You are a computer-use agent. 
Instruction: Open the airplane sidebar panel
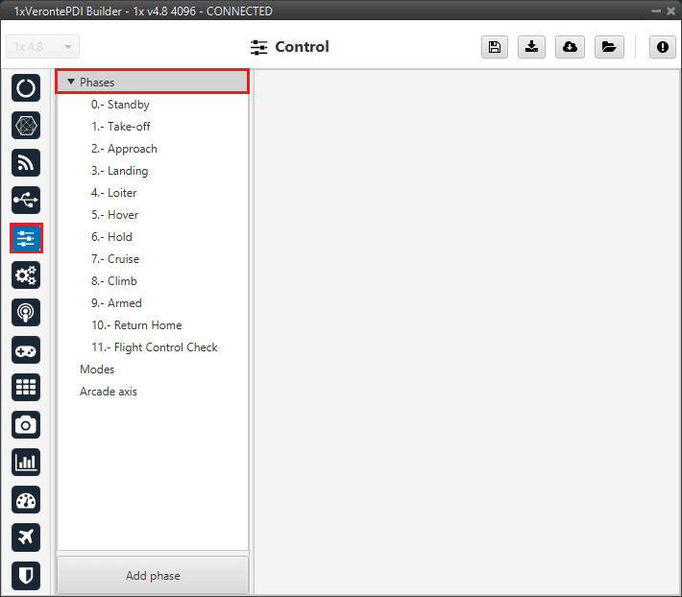pyautogui.click(x=26, y=537)
